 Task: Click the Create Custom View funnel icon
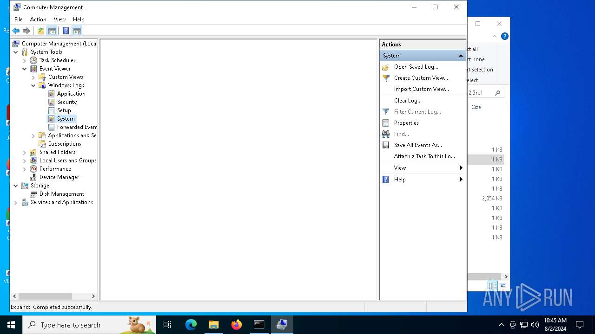(x=385, y=78)
